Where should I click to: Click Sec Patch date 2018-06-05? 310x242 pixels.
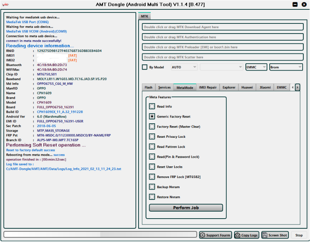47,126
